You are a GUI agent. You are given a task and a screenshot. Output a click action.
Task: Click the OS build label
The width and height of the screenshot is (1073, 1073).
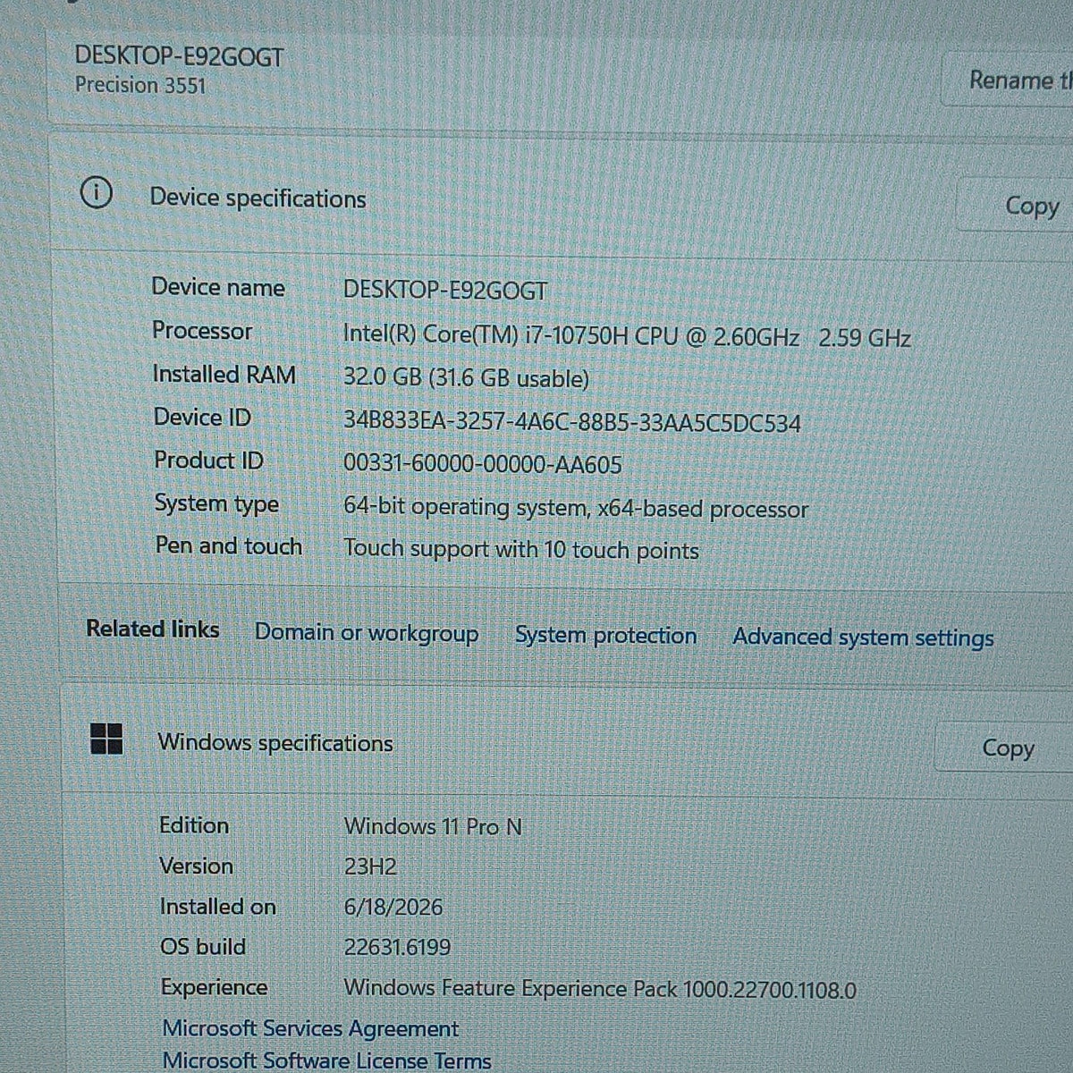pyautogui.click(x=203, y=946)
